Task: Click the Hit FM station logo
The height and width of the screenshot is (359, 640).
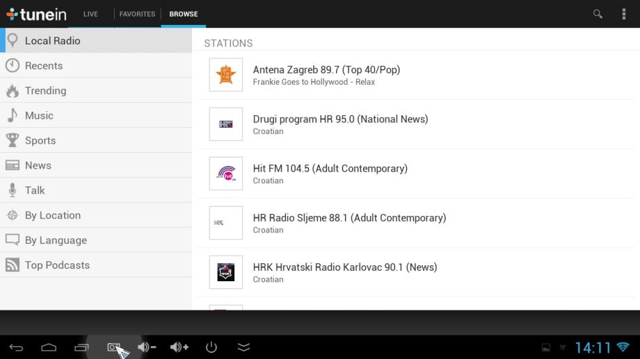Action: click(225, 173)
